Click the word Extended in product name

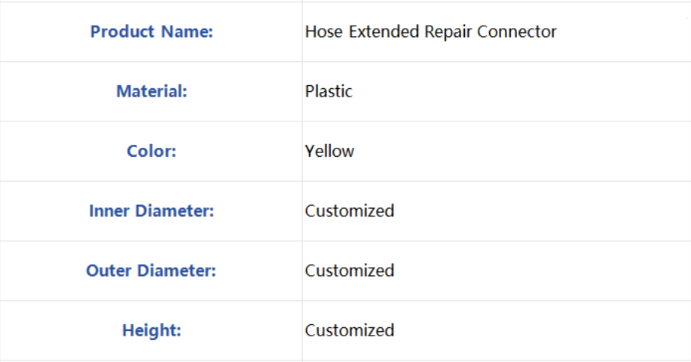(x=384, y=32)
